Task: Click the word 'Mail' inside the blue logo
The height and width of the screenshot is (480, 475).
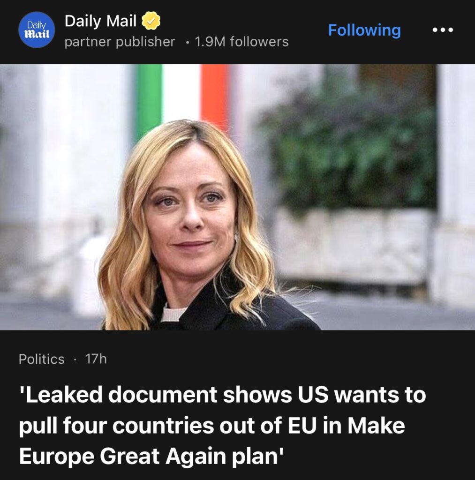Action: click(x=37, y=33)
